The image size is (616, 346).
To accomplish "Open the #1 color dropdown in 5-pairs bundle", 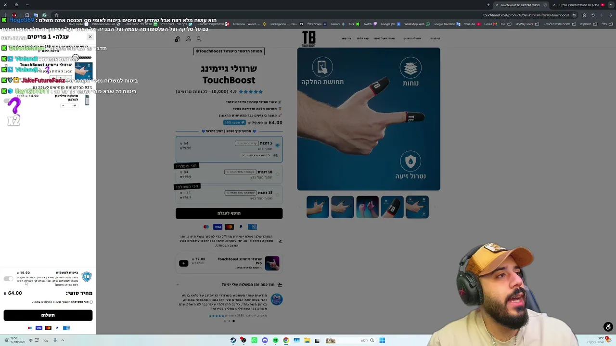I will point(257,155).
